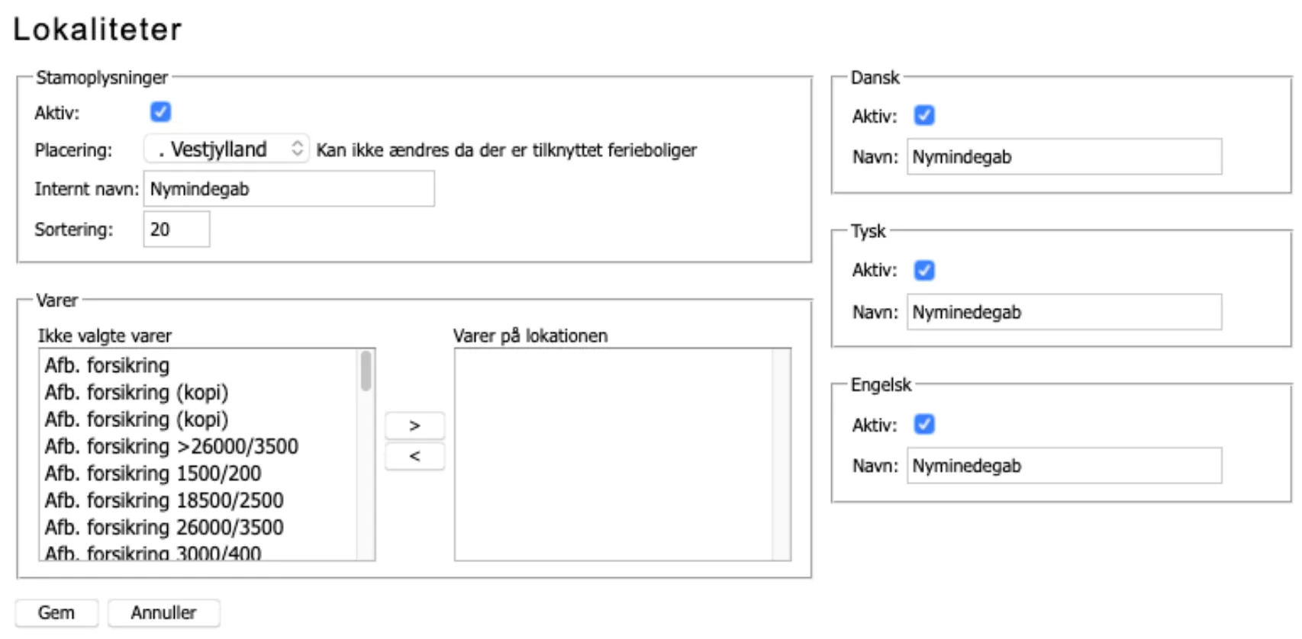Select Afb. forsikring 18500/2500 entry
The height and width of the screenshot is (639, 1302).
pos(164,500)
